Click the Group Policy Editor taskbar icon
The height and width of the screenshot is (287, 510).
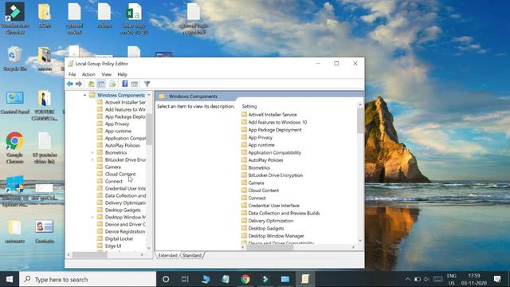[304, 279]
